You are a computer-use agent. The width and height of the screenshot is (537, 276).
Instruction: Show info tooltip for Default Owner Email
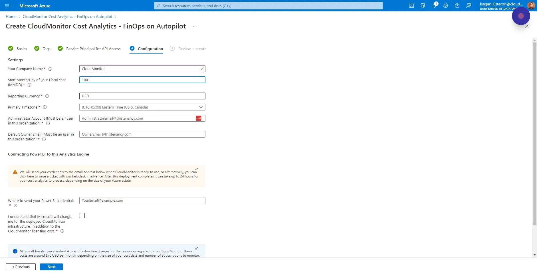coord(44,140)
